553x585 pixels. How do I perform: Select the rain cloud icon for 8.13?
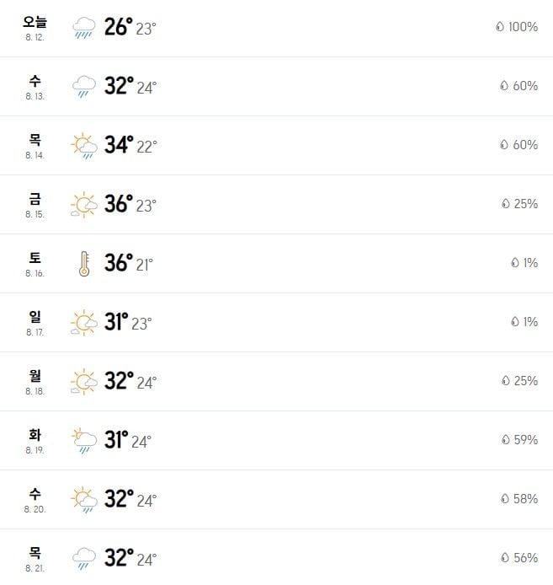click(84, 87)
